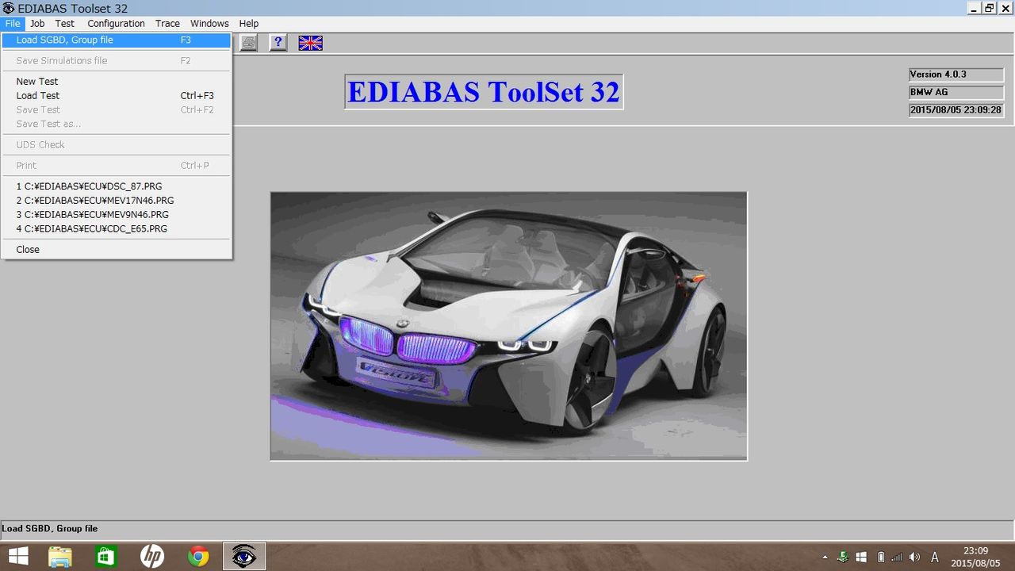
Task: Open the Test menu
Action: [x=65, y=24]
